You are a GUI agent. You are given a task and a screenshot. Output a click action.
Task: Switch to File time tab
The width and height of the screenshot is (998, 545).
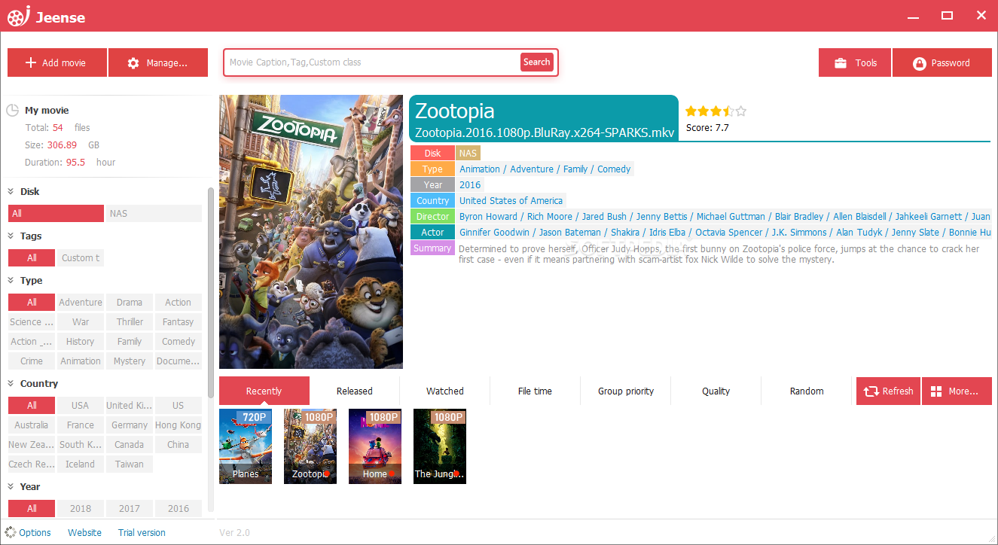tap(535, 391)
